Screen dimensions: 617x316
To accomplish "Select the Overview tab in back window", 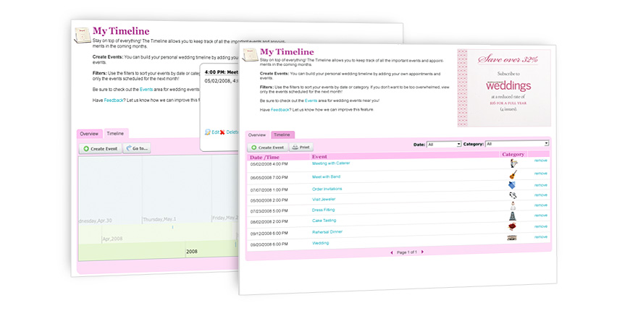I will point(89,134).
